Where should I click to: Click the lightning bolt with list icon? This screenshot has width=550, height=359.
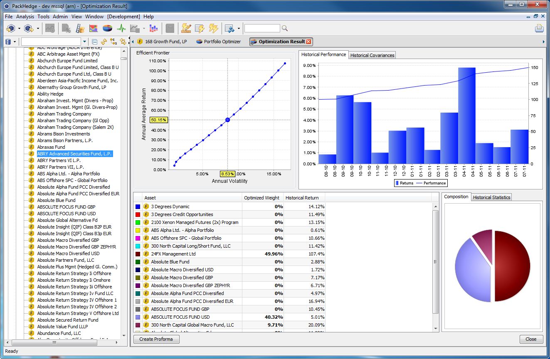200,28
